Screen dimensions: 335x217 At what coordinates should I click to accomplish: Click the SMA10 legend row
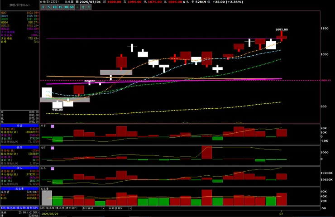(x=19, y=16)
